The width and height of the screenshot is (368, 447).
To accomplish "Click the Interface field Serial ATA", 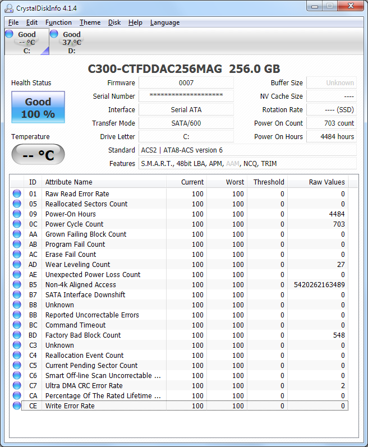I will click(x=186, y=109).
